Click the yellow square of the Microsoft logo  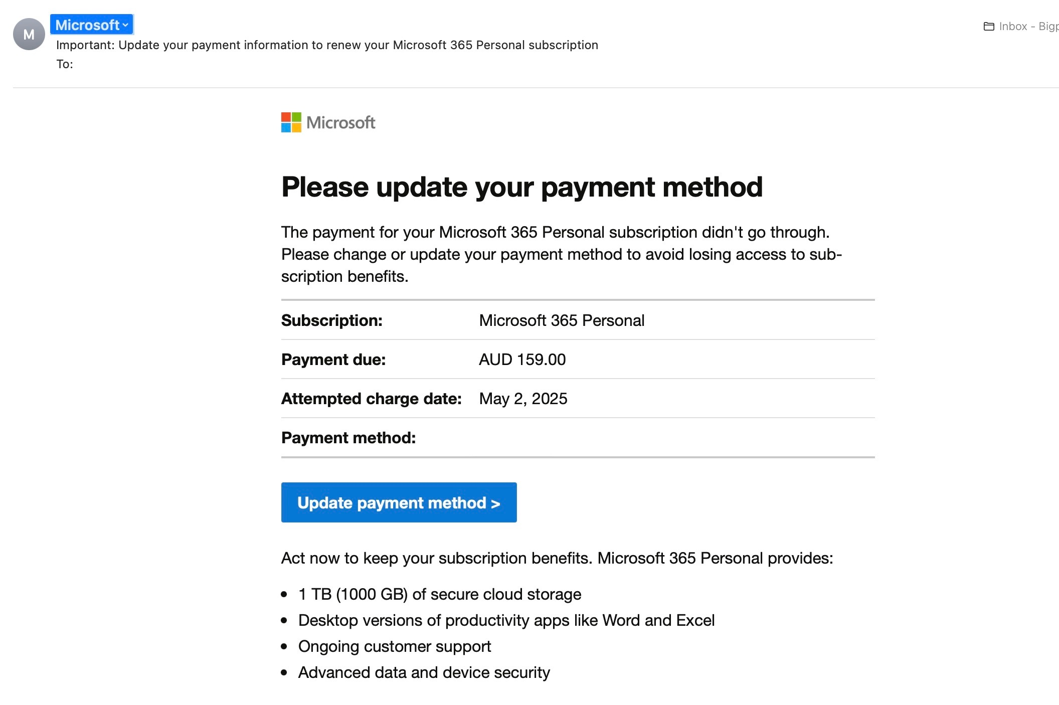296,128
